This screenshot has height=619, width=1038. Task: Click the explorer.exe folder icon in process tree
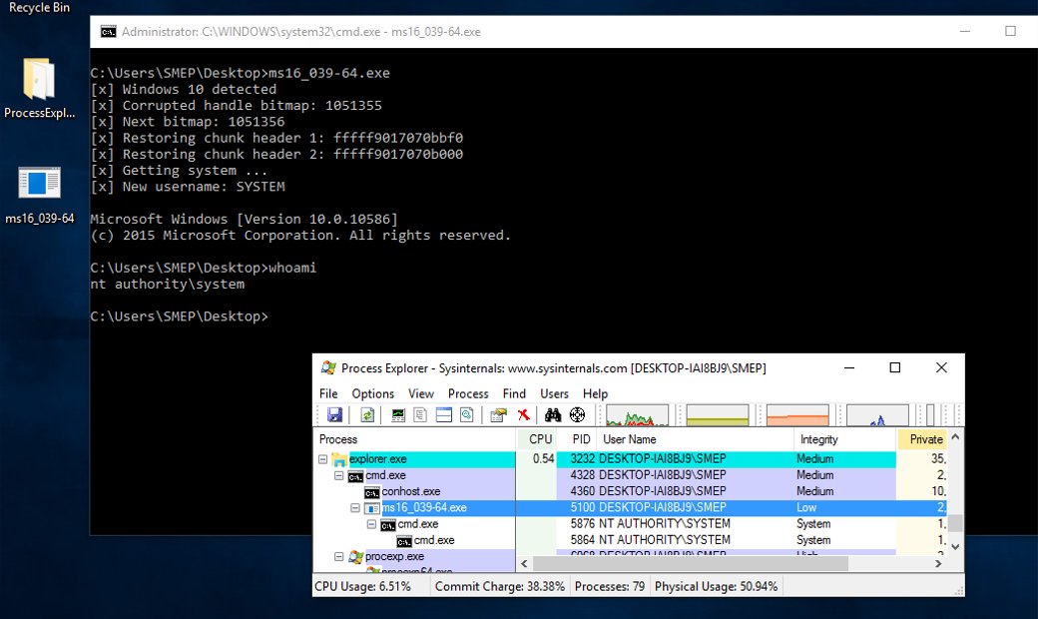click(x=339, y=459)
